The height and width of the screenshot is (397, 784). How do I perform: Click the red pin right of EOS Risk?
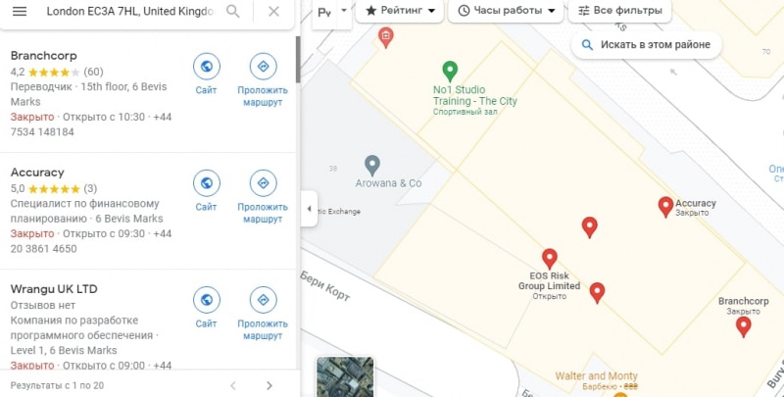[x=597, y=292]
